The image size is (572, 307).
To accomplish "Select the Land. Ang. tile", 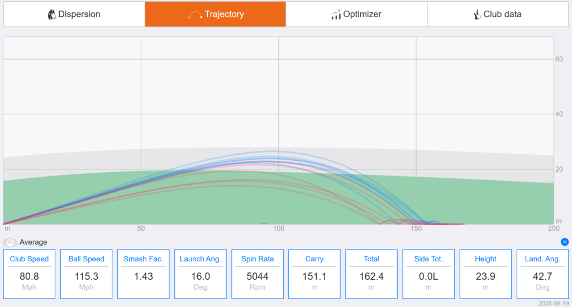I will point(542,274).
